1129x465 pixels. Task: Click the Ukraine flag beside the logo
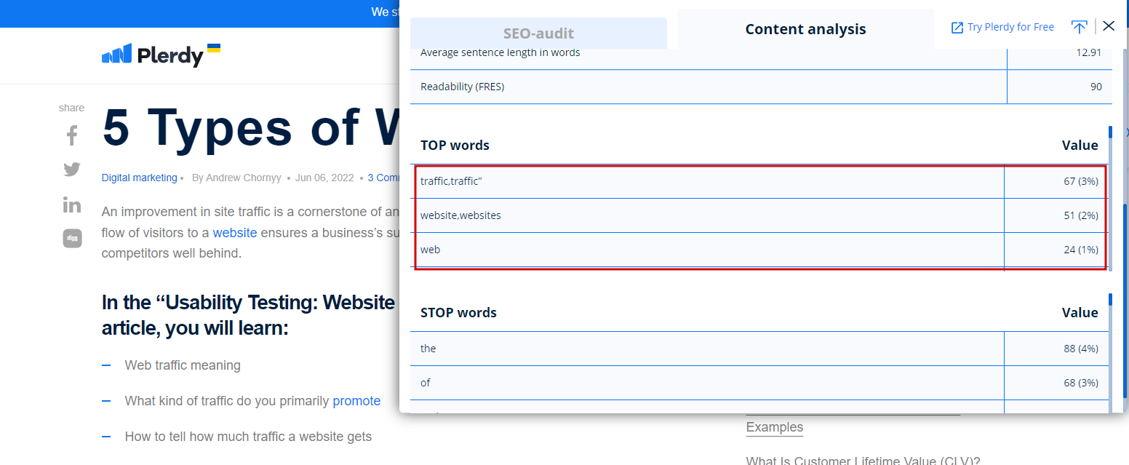[214, 48]
